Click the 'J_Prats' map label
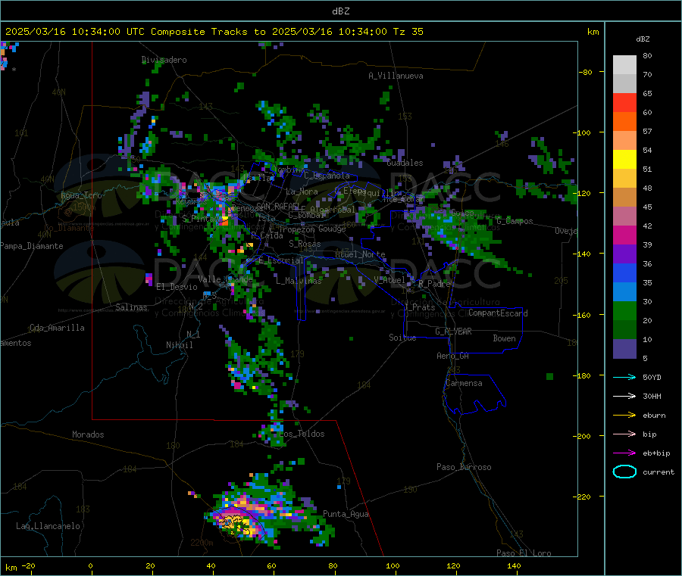682x576 pixels. coord(420,307)
